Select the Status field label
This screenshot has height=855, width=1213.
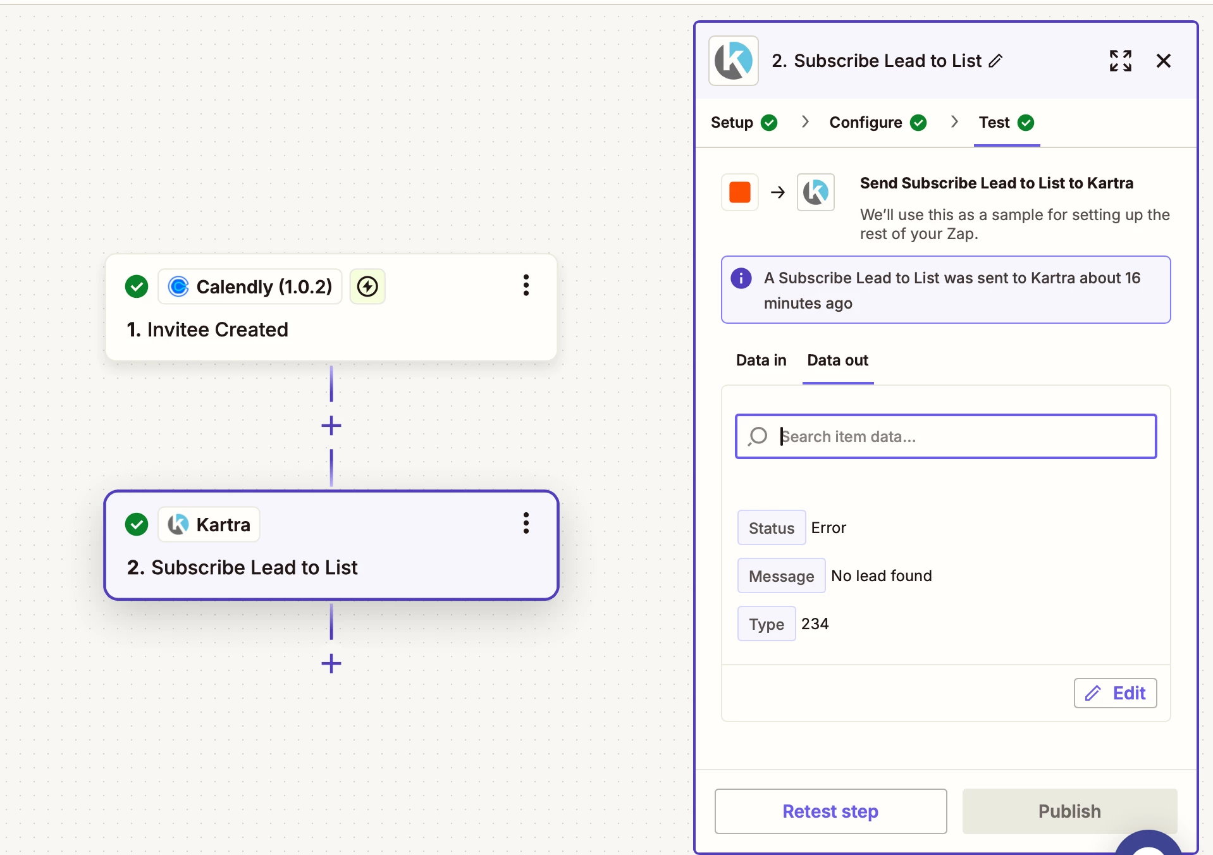(x=771, y=528)
